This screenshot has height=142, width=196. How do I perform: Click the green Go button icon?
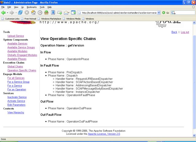(164, 13)
